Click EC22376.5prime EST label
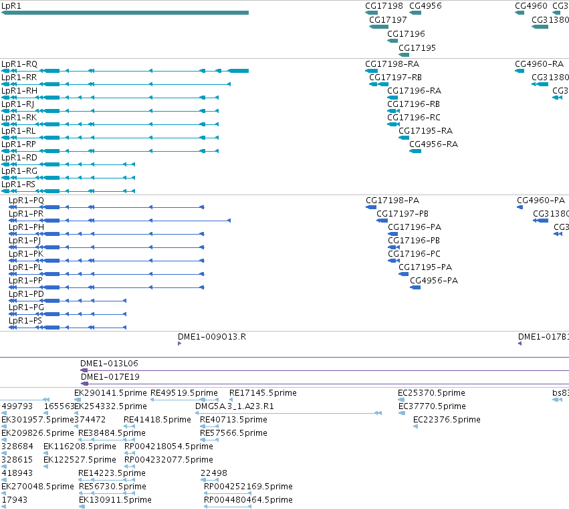Screen dimensions: 569x510 447,420
